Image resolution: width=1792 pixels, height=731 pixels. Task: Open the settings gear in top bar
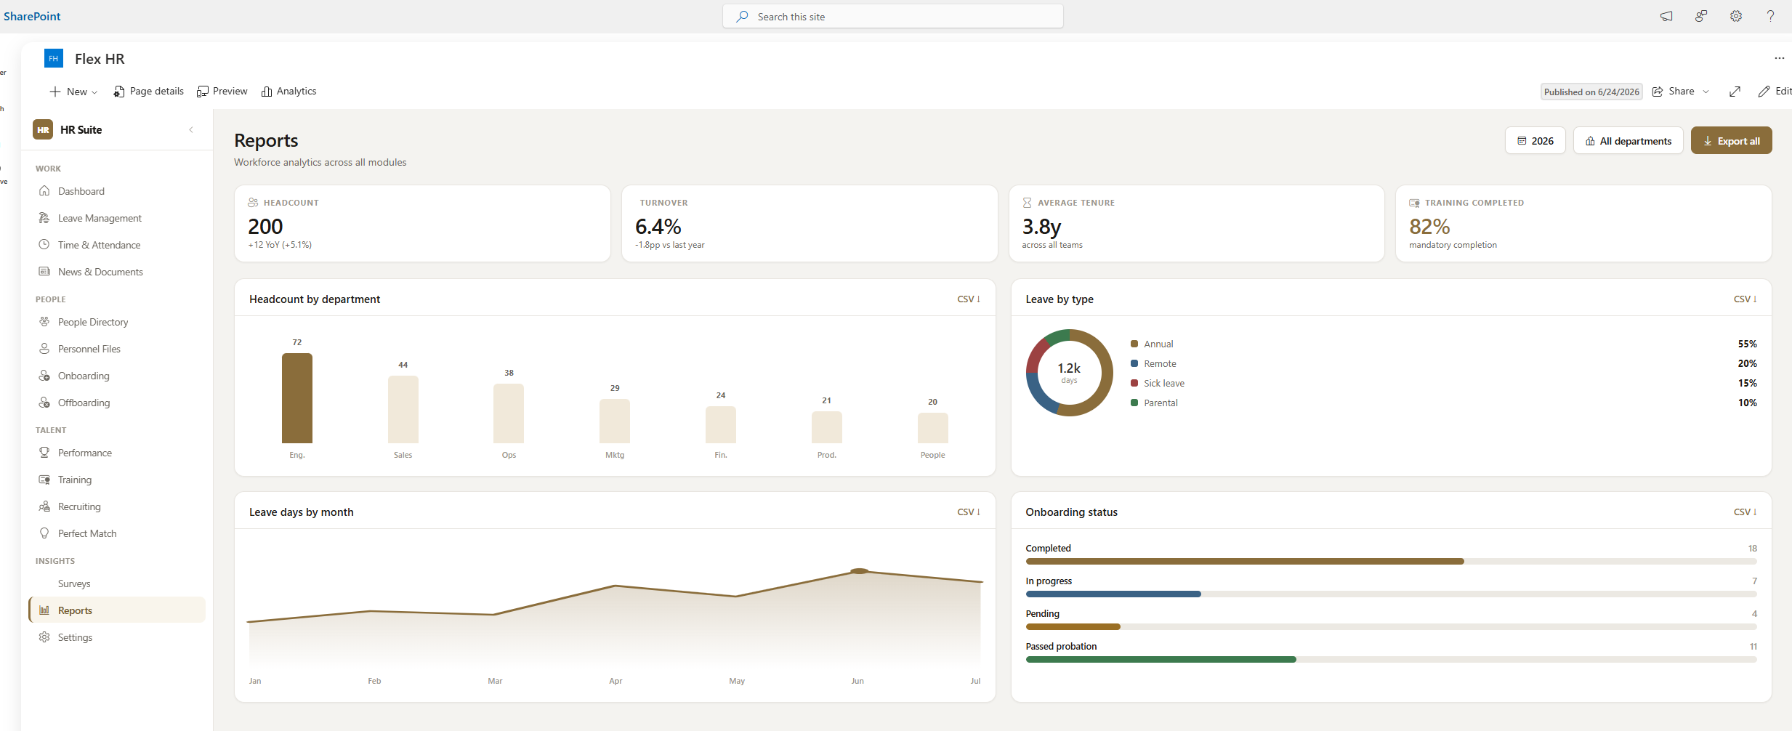[1736, 16]
